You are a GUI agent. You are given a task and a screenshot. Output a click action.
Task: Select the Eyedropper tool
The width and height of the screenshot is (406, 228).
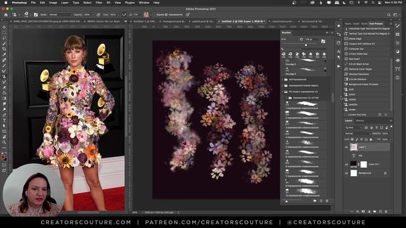4,54
